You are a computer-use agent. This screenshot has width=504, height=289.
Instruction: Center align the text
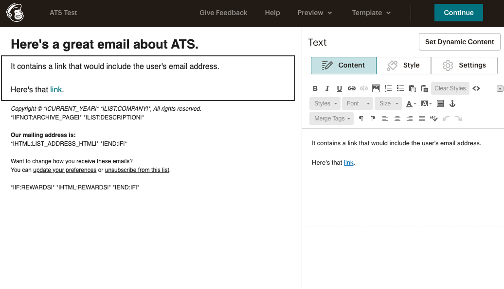click(397, 119)
